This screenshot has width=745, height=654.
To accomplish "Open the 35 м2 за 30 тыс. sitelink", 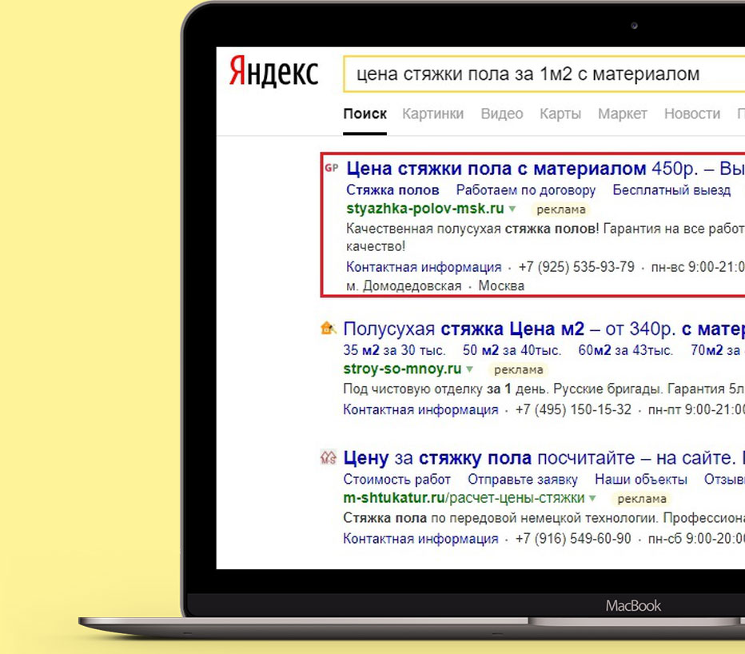I will pyautogui.click(x=394, y=350).
